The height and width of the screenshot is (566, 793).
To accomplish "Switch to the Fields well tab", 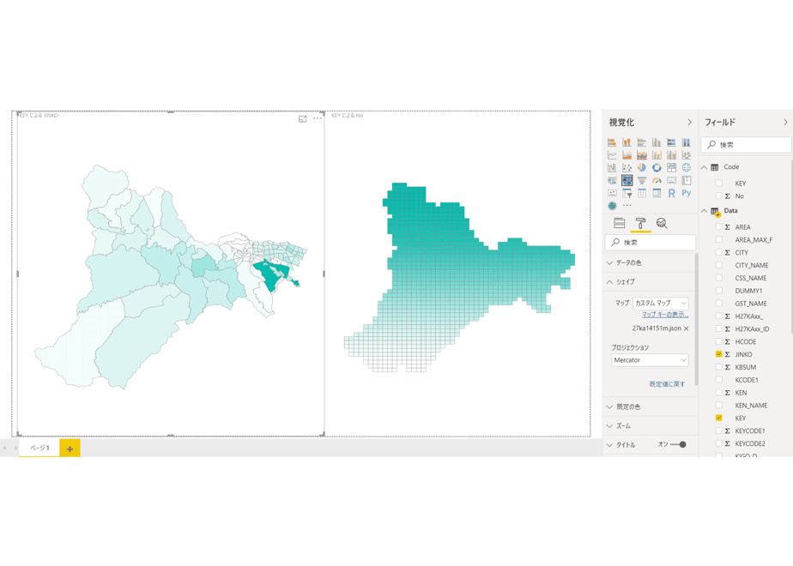I will [x=619, y=223].
